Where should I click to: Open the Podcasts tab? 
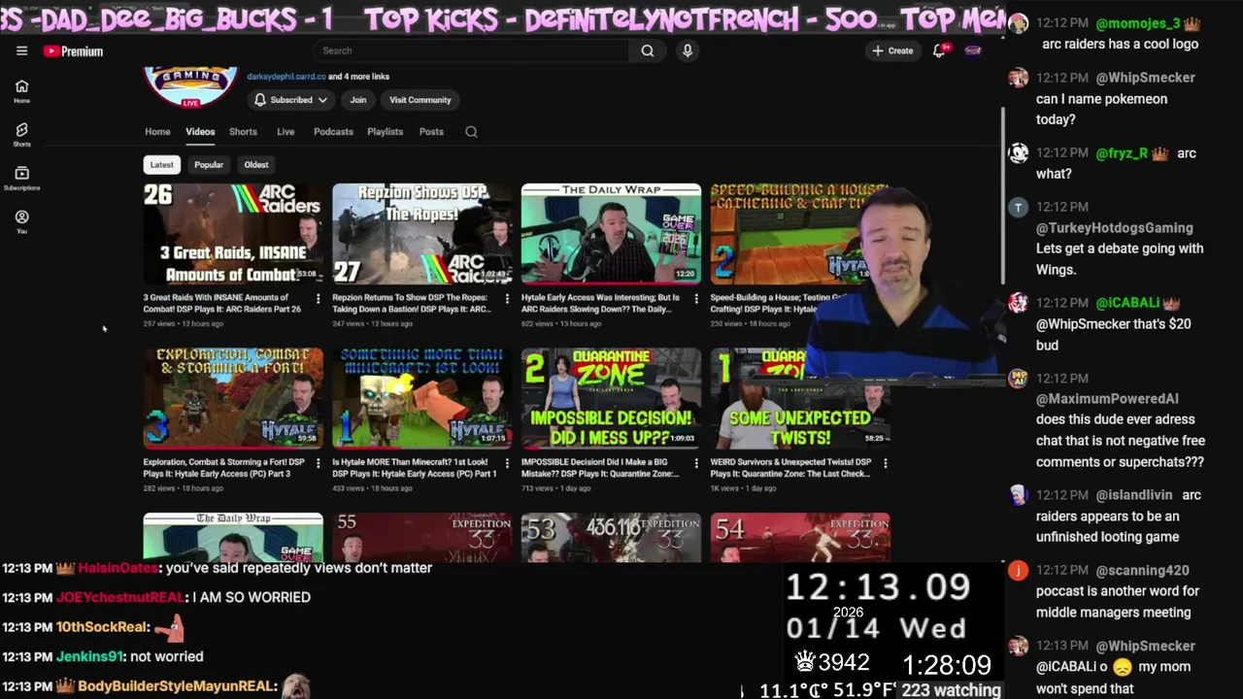(x=333, y=132)
